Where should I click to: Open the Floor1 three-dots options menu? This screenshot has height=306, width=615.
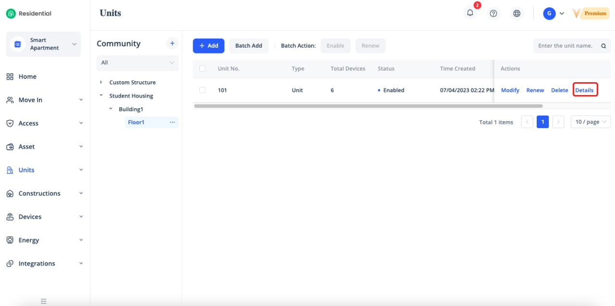pyautogui.click(x=172, y=122)
